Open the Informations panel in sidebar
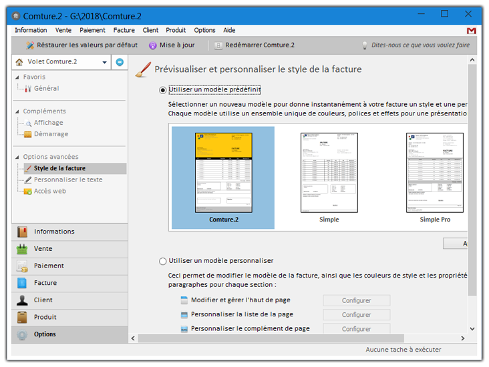 (69, 232)
